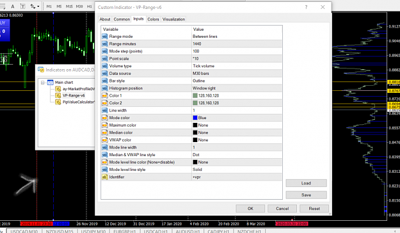Switch to the NZDUSD,M15 chart tab

click(x=60, y=231)
